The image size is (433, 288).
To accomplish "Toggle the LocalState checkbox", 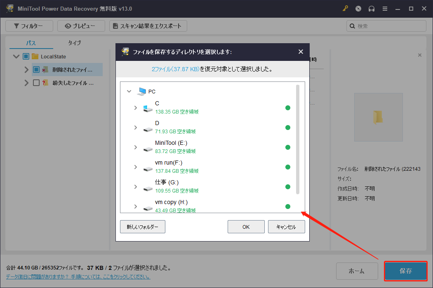I will pyautogui.click(x=26, y=56).
